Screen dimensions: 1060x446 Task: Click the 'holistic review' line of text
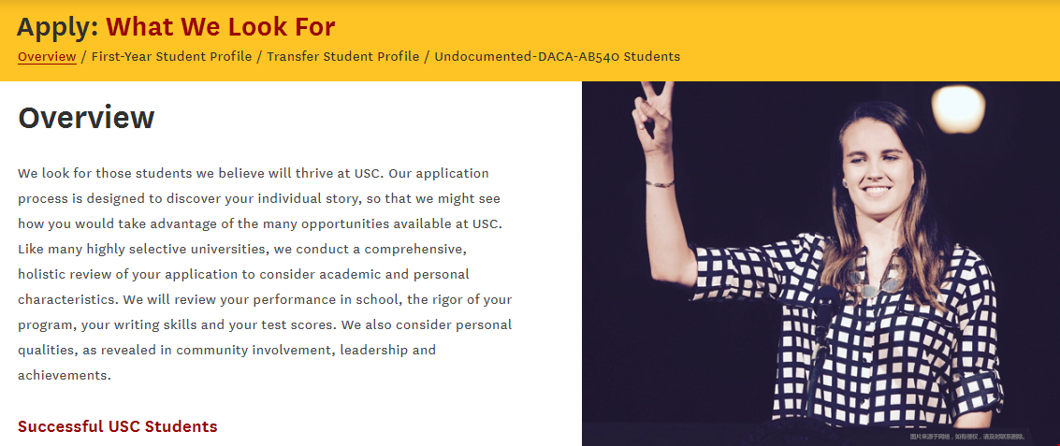point(243,275)
